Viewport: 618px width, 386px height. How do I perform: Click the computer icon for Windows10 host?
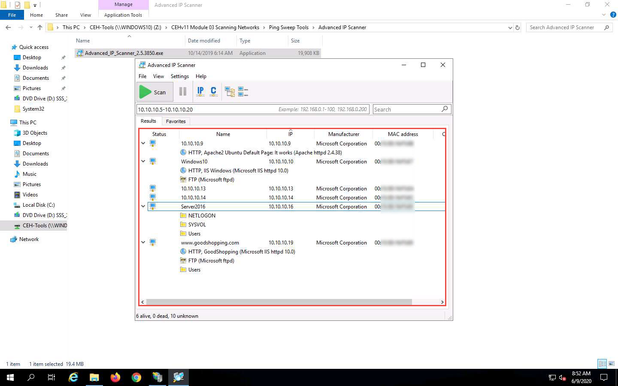pos(152,161)
